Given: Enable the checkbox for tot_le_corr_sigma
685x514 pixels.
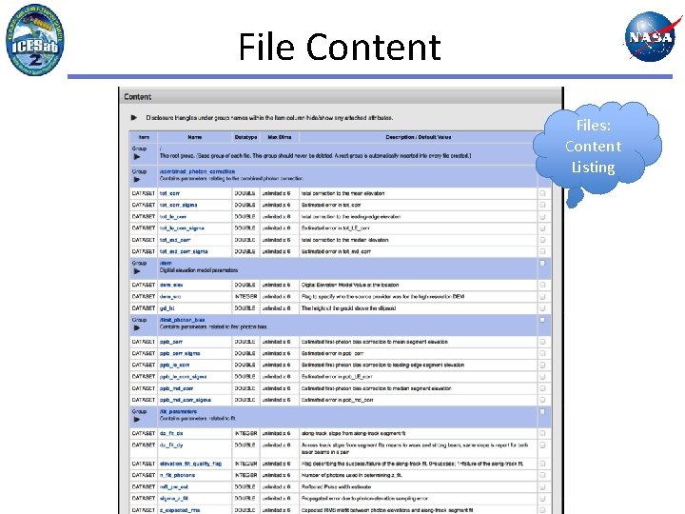Looking at the screenshot, I should 542,228.
